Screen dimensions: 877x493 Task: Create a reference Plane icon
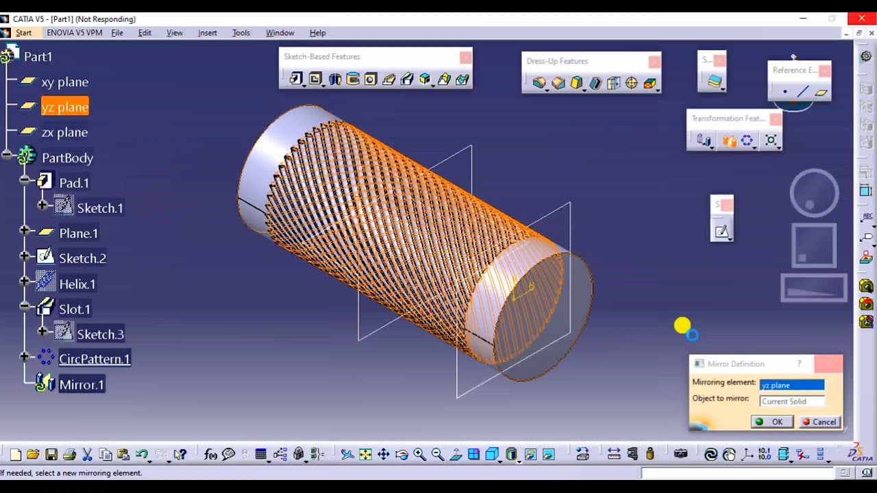point(821,92)
